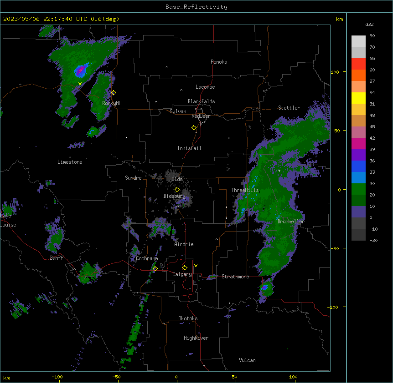Pick the red 60-65 dBZ legend swatch

tap(358, 64)
